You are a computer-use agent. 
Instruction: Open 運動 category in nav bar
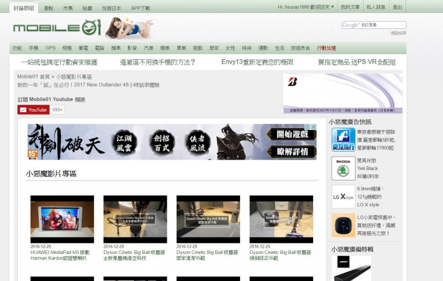263,48
